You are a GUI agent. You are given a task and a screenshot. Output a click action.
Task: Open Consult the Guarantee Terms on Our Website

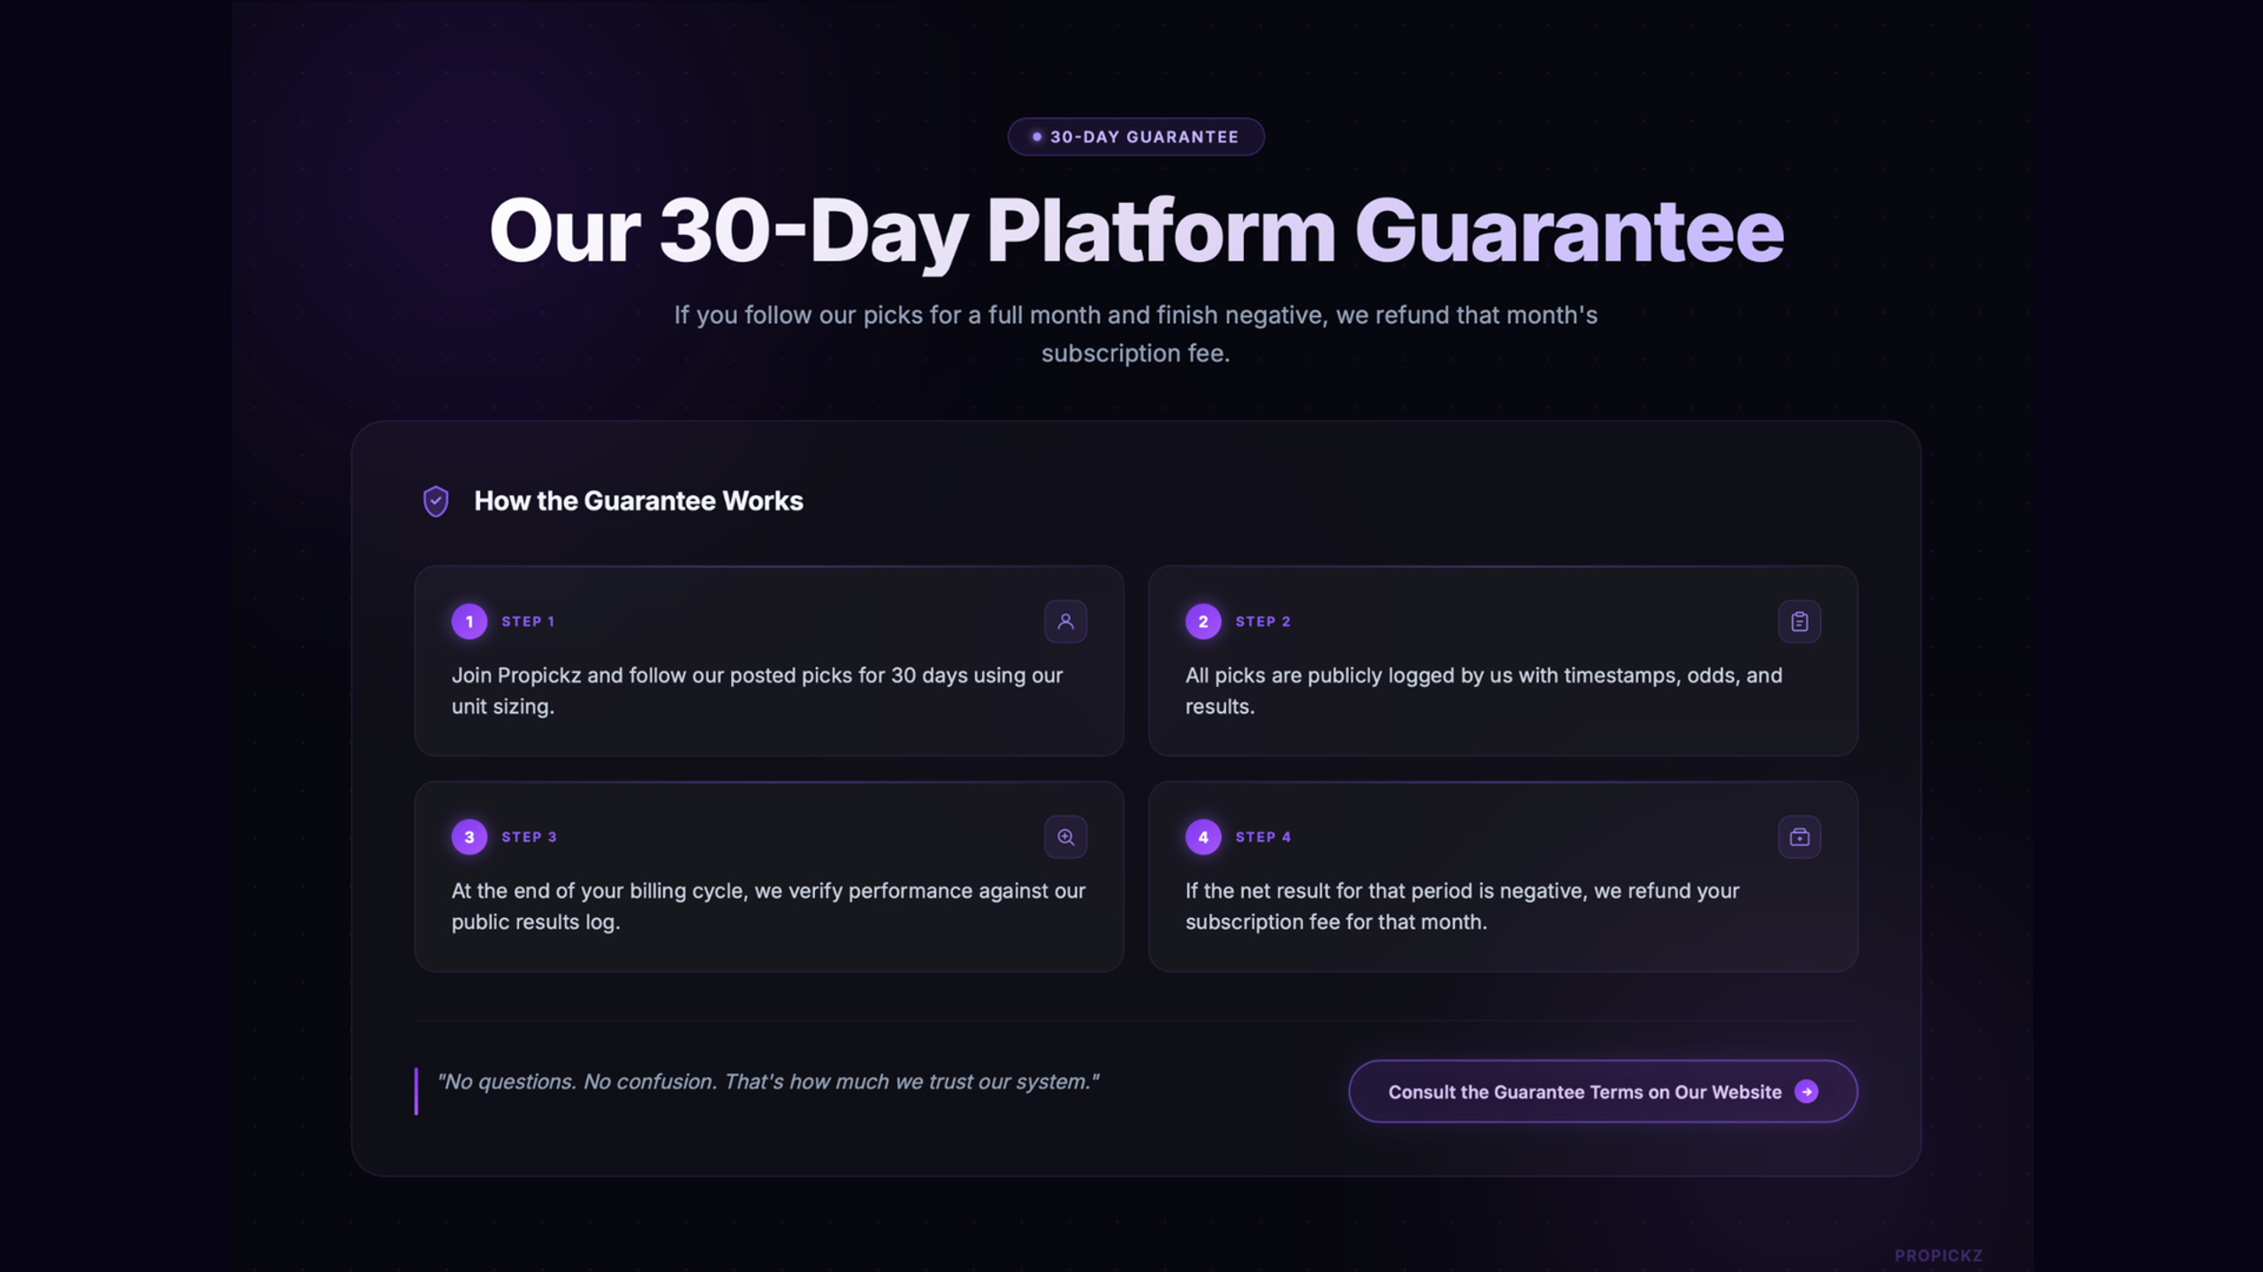click(1603, 1092)
